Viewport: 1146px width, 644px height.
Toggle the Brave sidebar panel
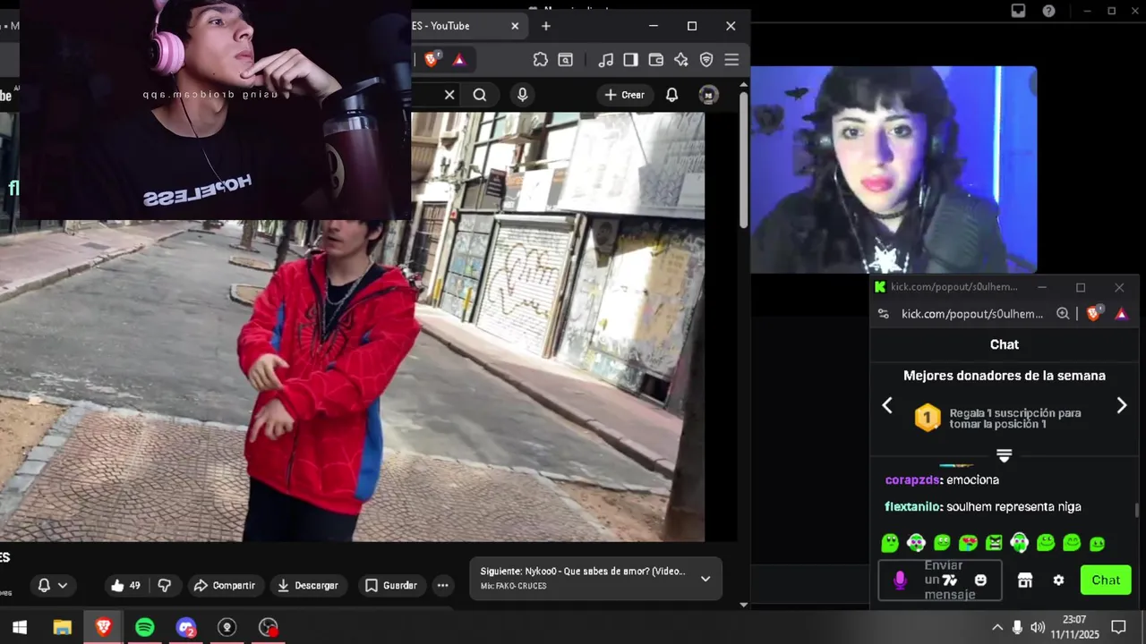click(x=631, y=60)
